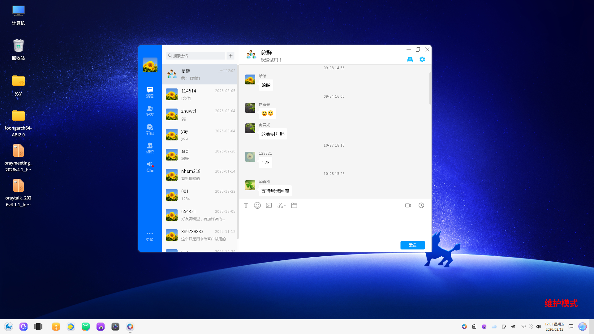The width and height of the screenshot is (594, 334).
Task: Expand the 更多 (More) sidebar menu
Action: pyautogui.click(x=150, y=236)
